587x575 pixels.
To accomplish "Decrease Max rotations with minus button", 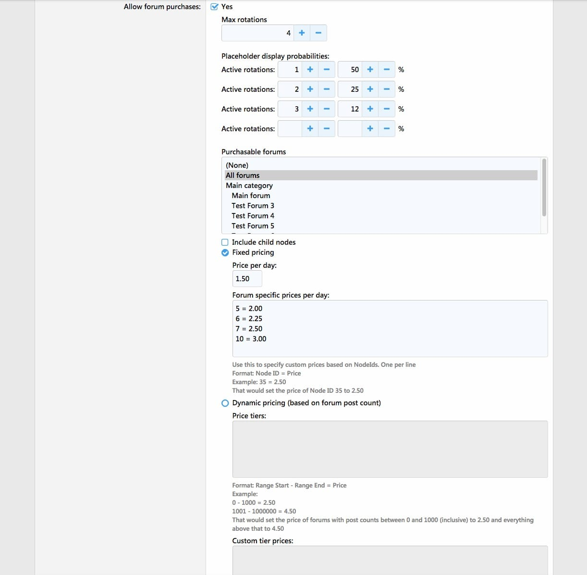I will pos(318,33).
